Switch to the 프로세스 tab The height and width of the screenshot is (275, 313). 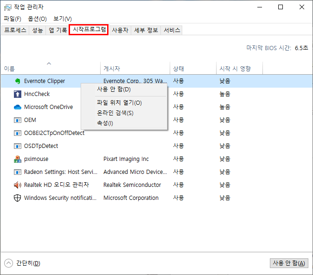click(x=15, y=30)
